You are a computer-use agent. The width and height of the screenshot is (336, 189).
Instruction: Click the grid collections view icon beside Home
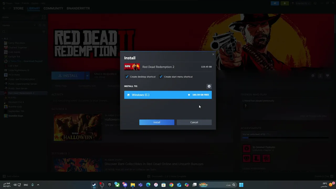[44, 17]
